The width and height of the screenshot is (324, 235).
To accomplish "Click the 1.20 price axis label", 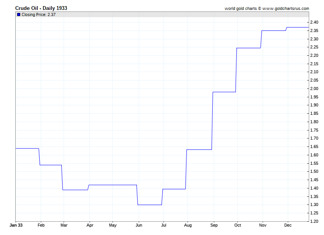I will (x=314, y=221).
